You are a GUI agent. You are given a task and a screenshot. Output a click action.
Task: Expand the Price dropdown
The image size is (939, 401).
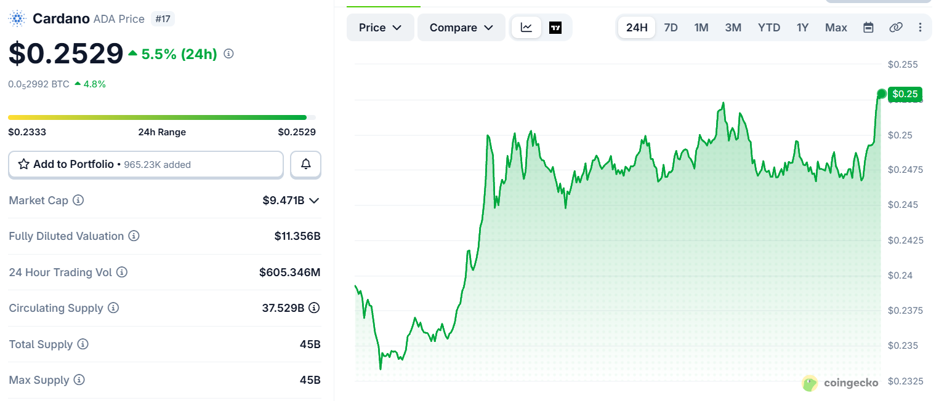[x=381, y=28]
